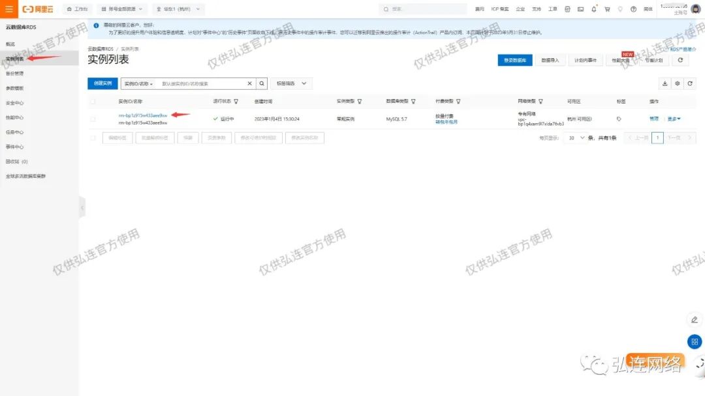Go to 概览 overview in sidebar
705x396 pixels.
pos(10,44)
